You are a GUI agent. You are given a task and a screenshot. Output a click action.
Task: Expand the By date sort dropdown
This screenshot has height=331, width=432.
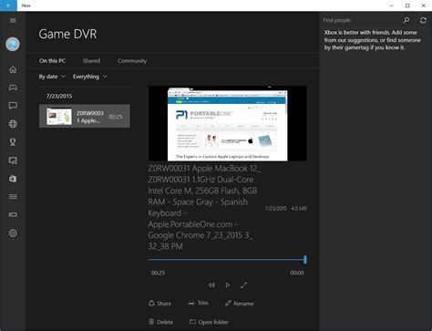(52, 77)
